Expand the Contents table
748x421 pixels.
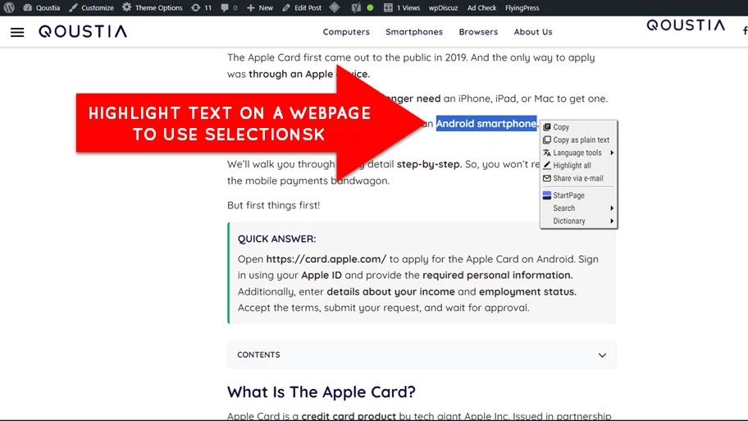(422, 355)
